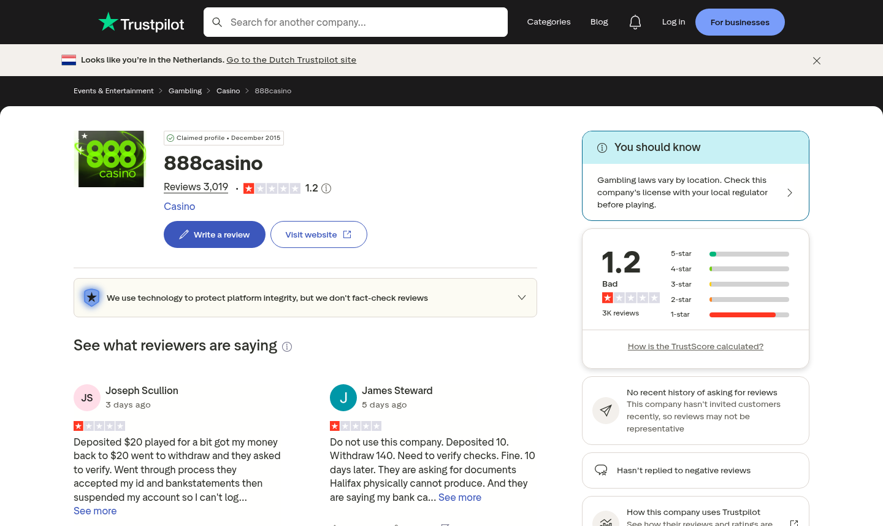Image resolution: width=883 pixels, height=526 pixels.
Task: Click the You should know info icon
Action: coord(602,148)
